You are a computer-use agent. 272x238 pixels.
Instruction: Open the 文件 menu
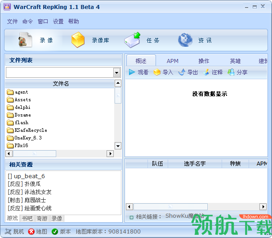[x=12, y=22]
